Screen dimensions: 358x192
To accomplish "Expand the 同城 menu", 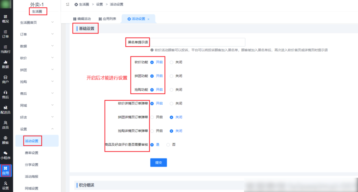I will [37, 105].
